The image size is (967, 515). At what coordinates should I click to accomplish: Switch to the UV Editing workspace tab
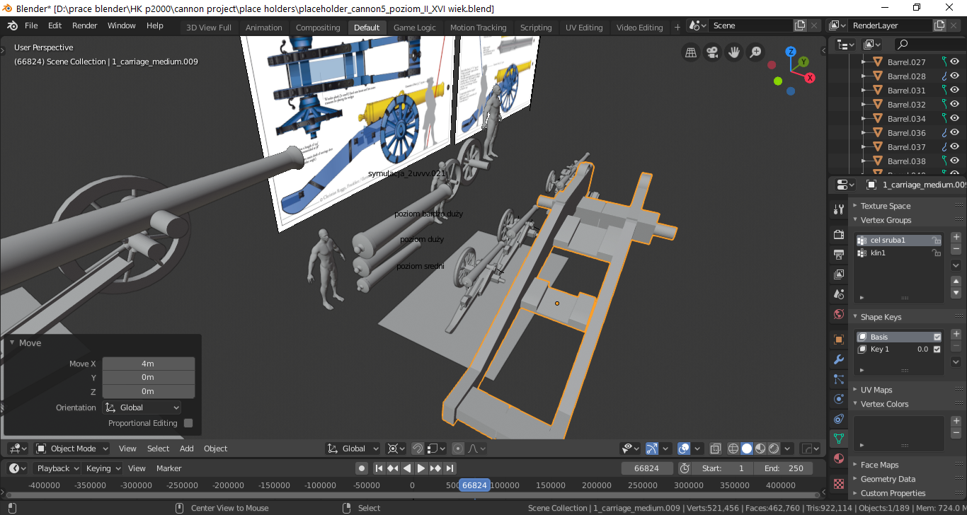584,28
